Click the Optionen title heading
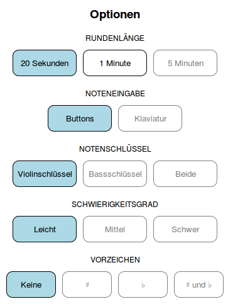The image size is (228, 304). pos(115,14)
